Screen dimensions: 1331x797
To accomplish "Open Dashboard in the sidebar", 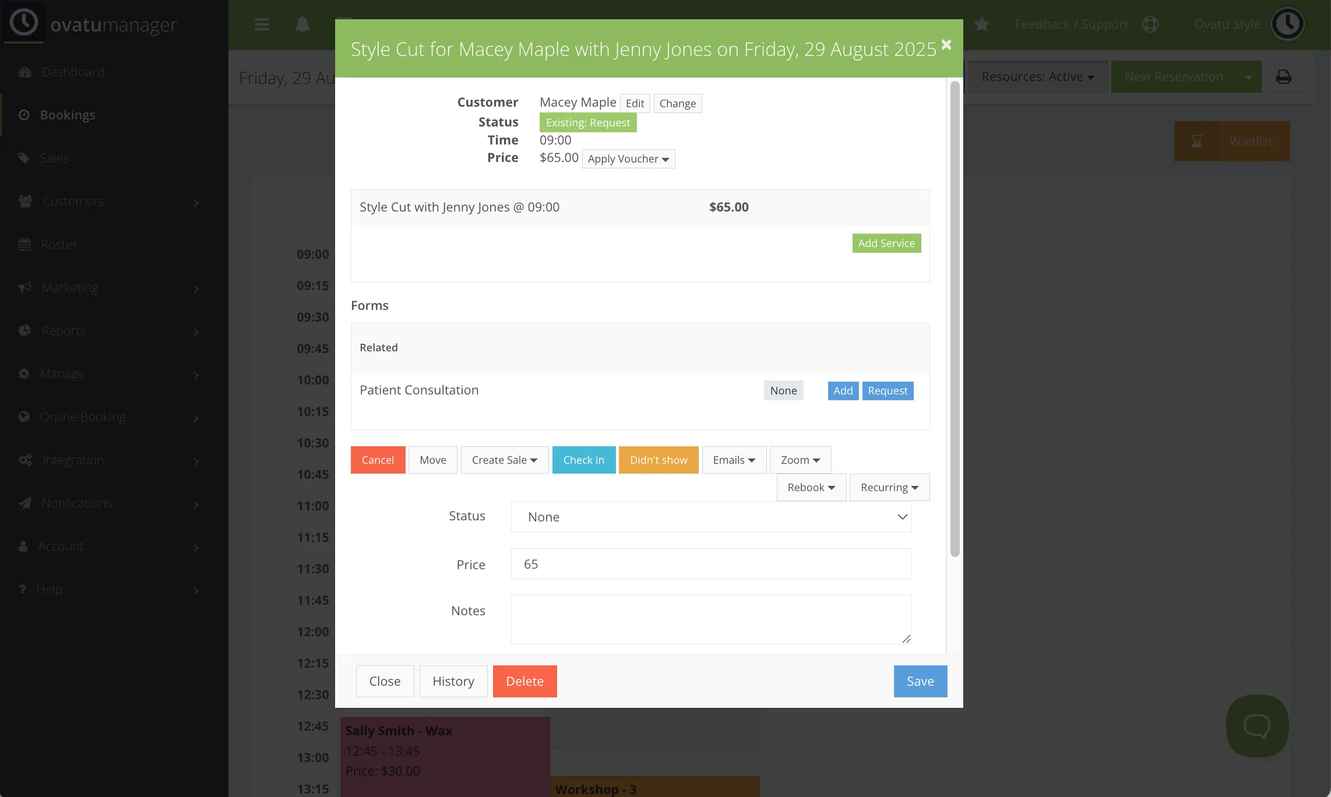I will point(73,72).
